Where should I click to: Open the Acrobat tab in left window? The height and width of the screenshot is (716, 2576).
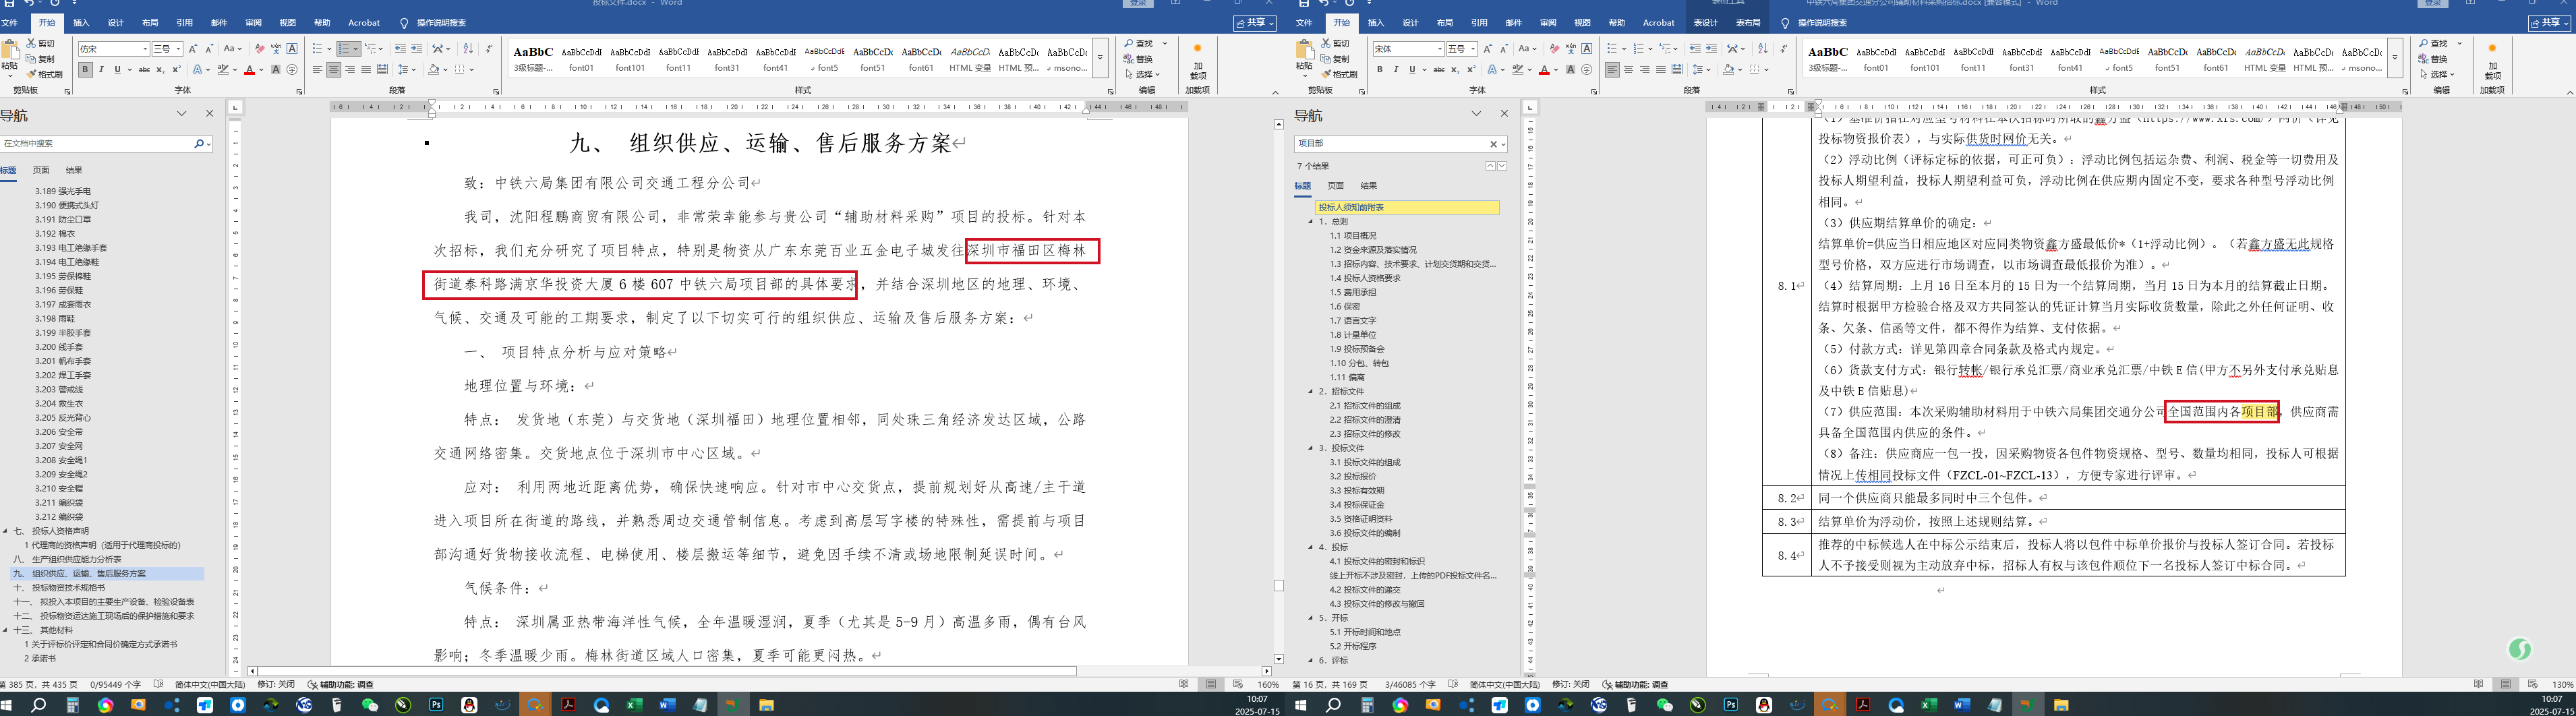364,23
